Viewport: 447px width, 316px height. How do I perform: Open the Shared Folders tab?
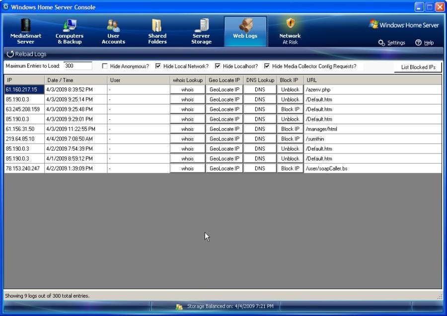157,31
